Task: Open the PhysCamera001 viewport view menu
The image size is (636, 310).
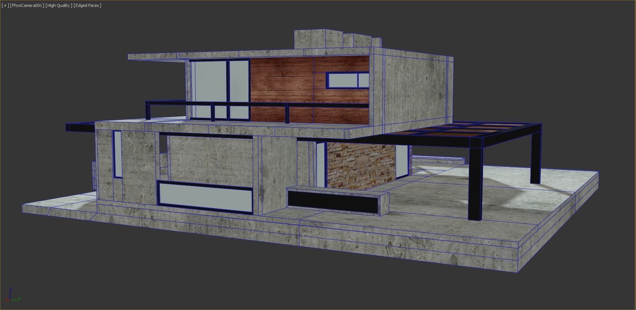Action: point(27,5)
